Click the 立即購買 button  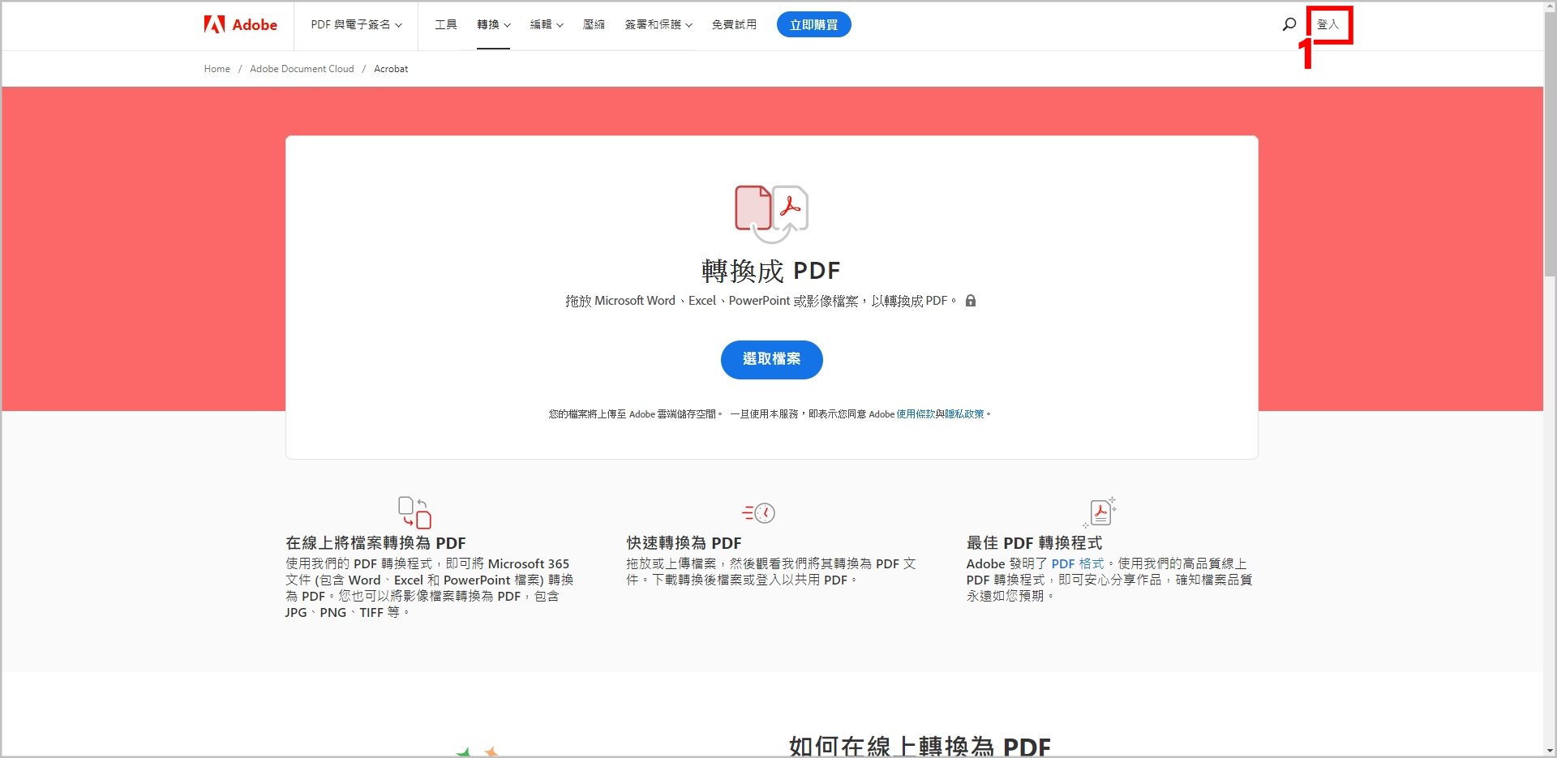(x=814, y=24)
